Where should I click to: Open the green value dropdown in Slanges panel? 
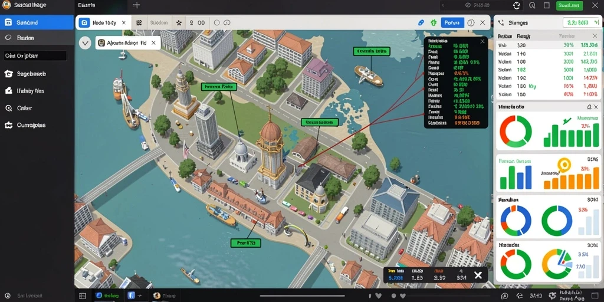(x=580, y=23)
